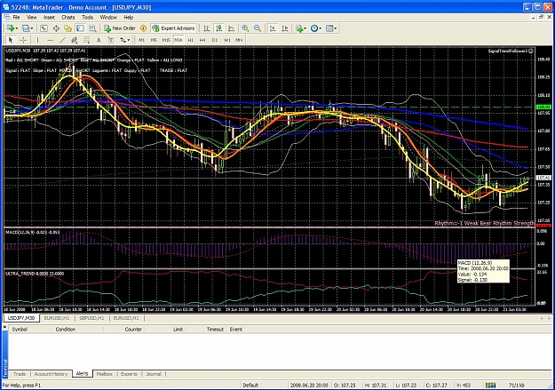Open the Navigator panel icon

click(x=68, y=28)
